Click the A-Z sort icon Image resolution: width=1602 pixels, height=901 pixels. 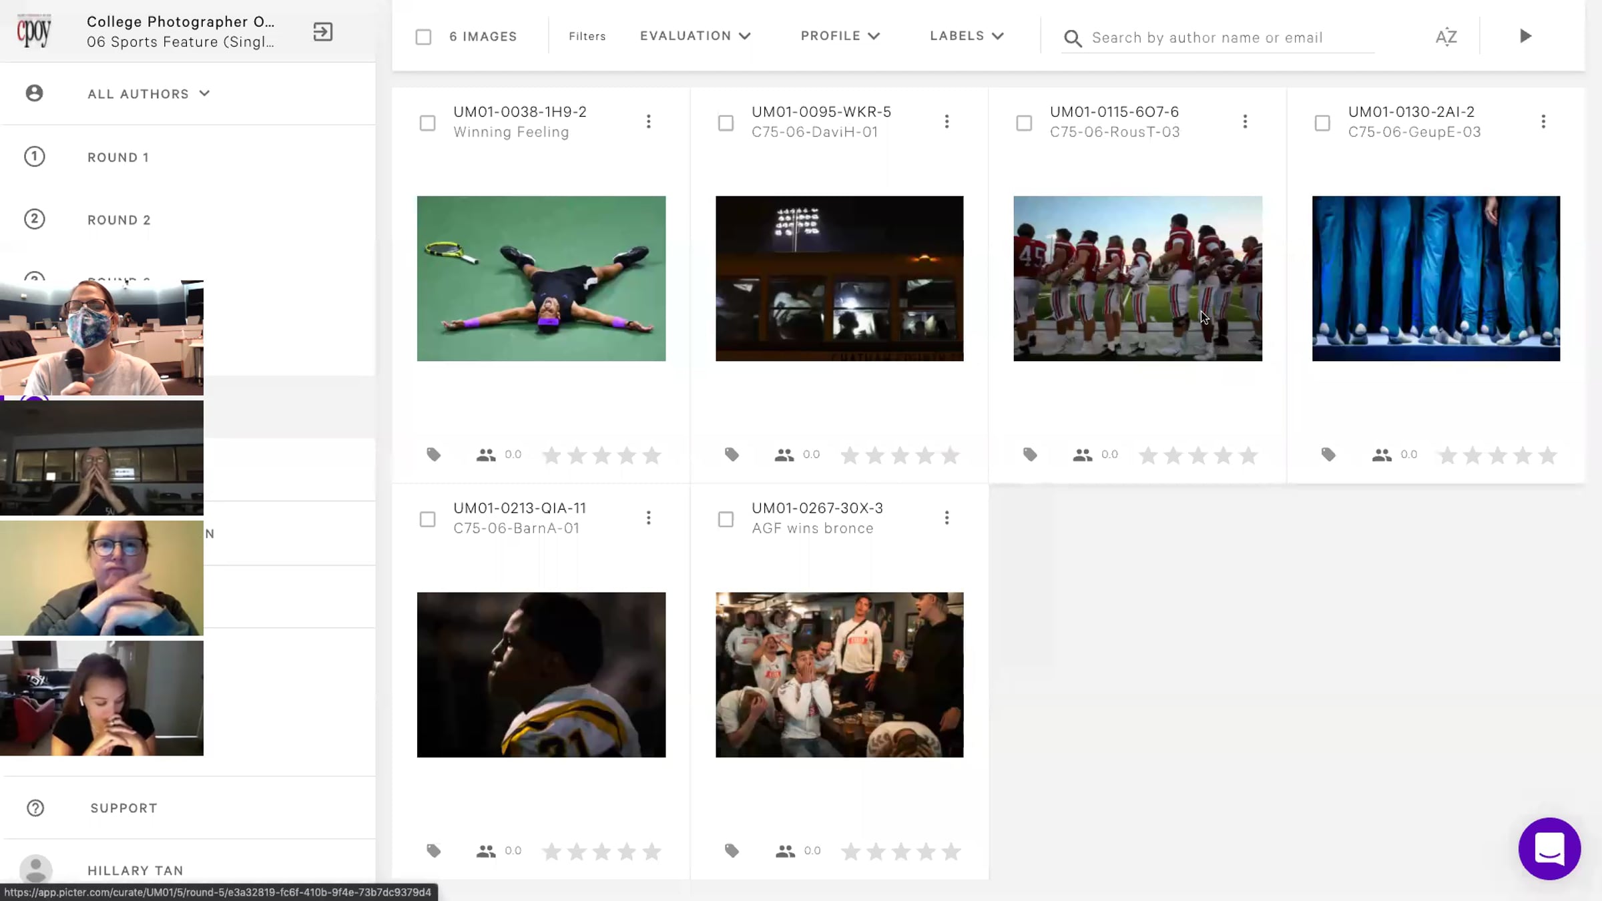1446,37
